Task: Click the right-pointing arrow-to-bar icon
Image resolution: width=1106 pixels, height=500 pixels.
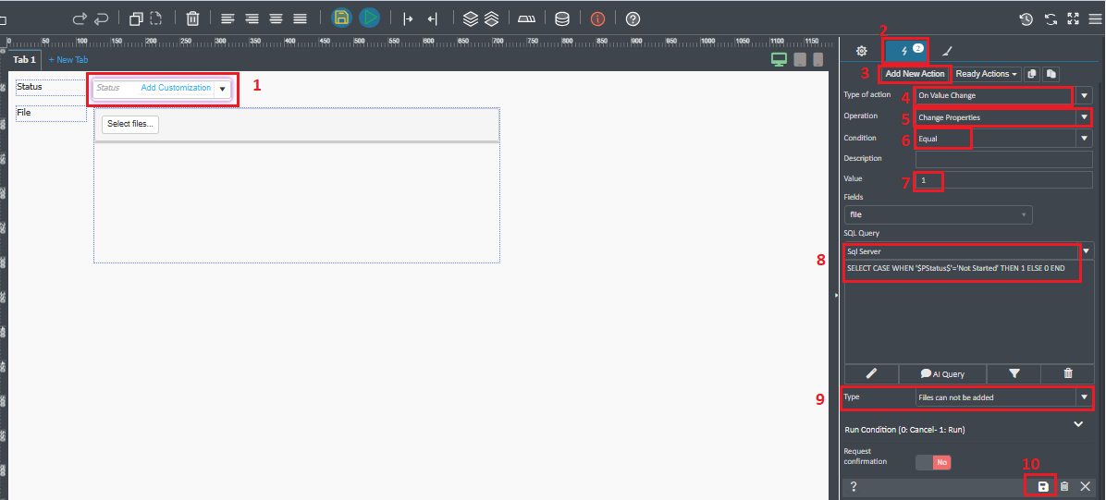Action: click(x=408, y=19)
